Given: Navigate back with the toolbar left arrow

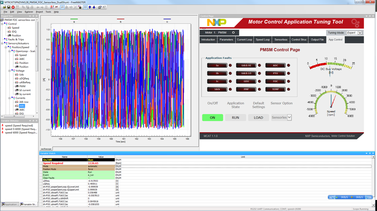Looking at the screenshot, I should pyautogui.click(x=38, y=7).
